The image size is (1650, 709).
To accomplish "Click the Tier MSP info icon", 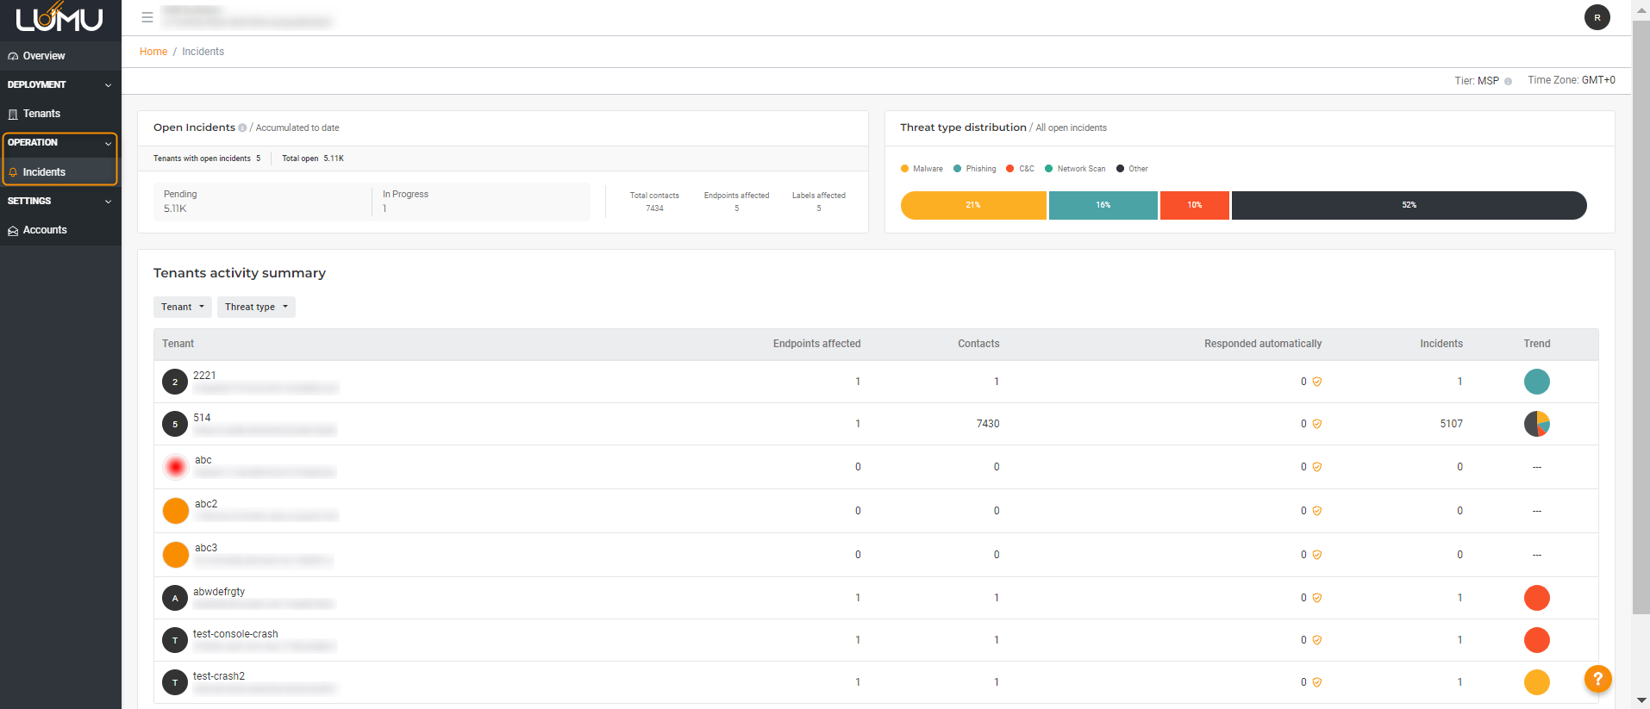I will pyautogui.click(x=1508, y=82).
